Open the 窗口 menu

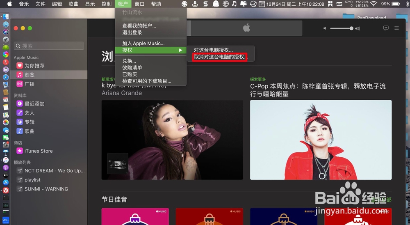tap(139, 4)
